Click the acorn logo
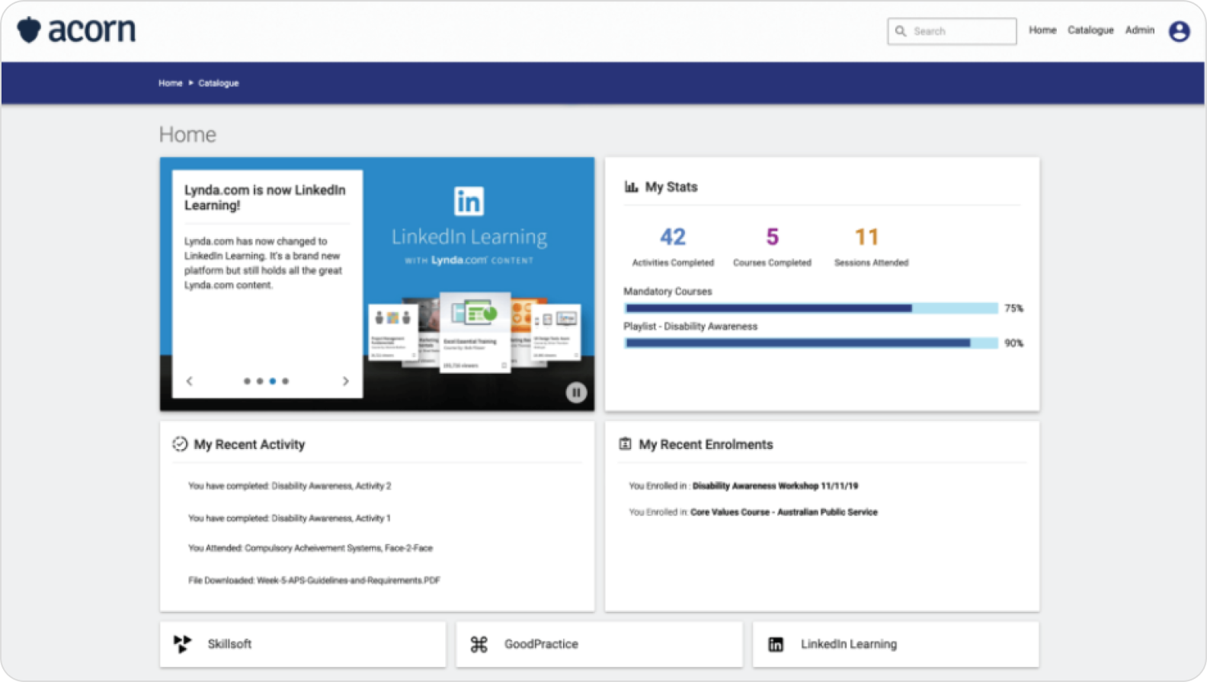The width and height of the screenshot is (1207, 682). tap(77, 30)
